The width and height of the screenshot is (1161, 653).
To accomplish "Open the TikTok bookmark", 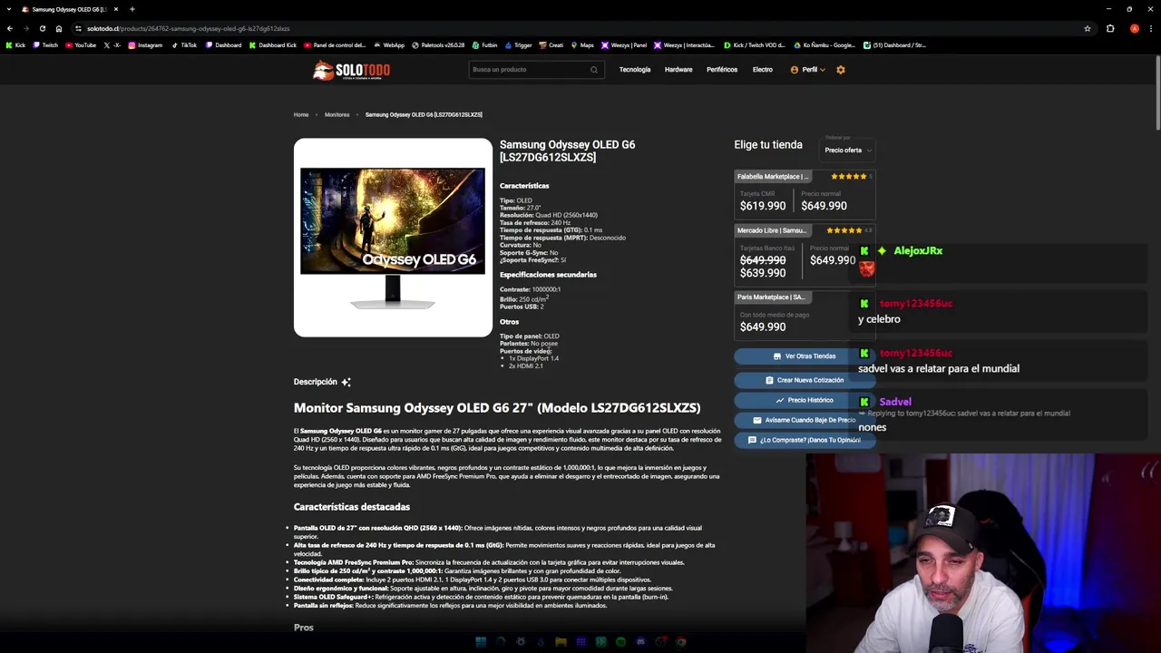I will pos(183,45).
